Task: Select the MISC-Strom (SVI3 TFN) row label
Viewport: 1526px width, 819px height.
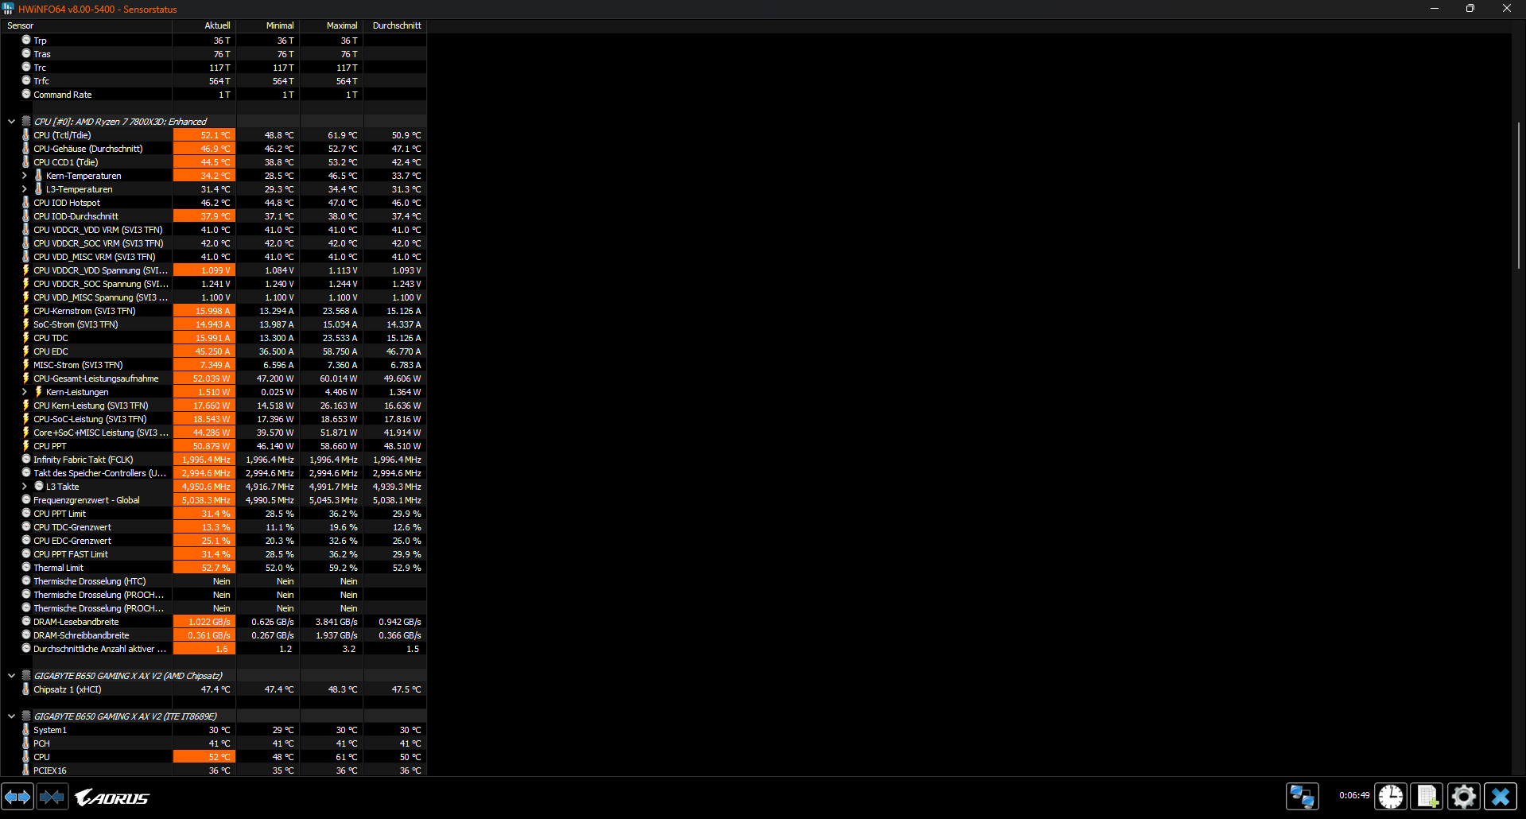Action: coord(78,365)
